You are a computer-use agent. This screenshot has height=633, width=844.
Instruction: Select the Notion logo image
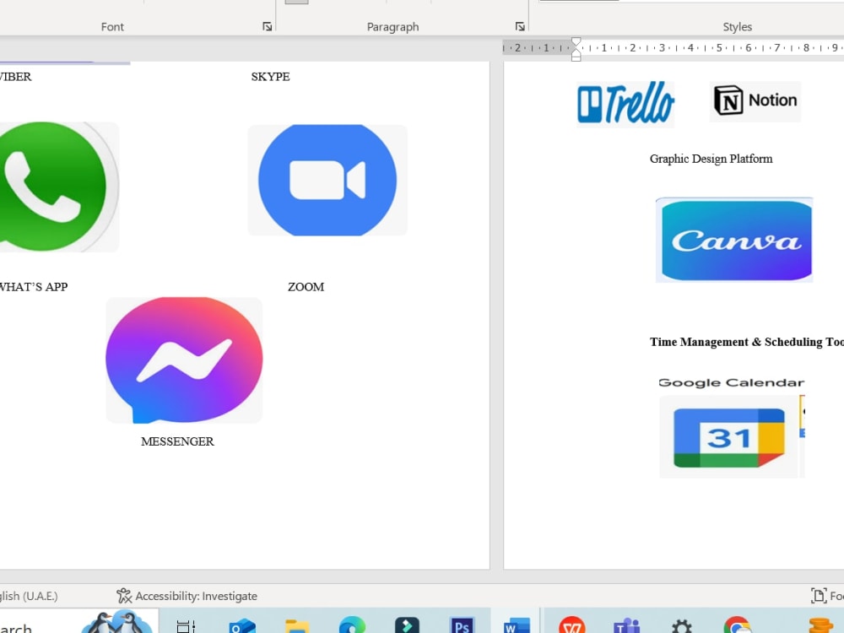pos(755,100)
